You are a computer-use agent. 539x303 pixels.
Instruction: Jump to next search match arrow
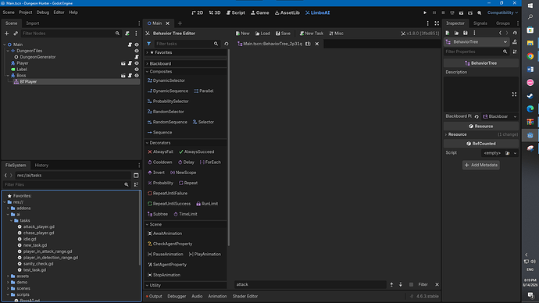(401, 284)
